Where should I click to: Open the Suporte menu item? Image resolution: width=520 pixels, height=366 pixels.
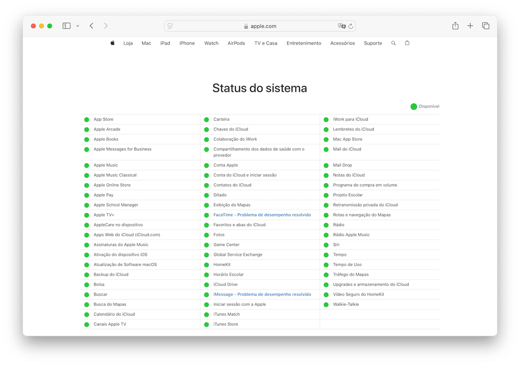tap(373, 43)
